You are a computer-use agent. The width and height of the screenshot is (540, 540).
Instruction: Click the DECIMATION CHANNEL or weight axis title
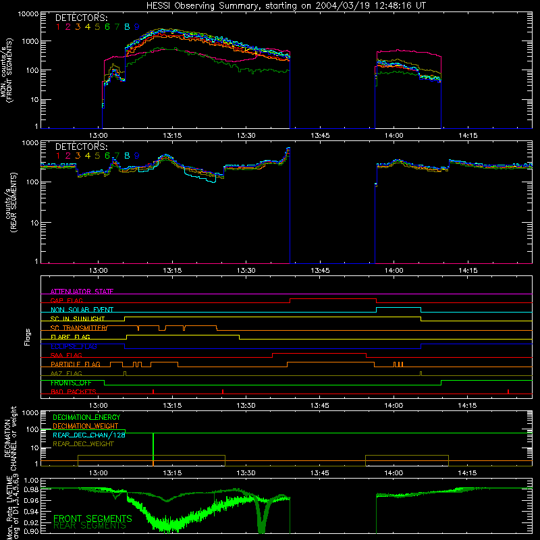pos(9,438)
